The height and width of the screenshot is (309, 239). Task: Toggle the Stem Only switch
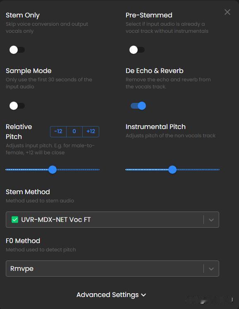click(17, 50)
